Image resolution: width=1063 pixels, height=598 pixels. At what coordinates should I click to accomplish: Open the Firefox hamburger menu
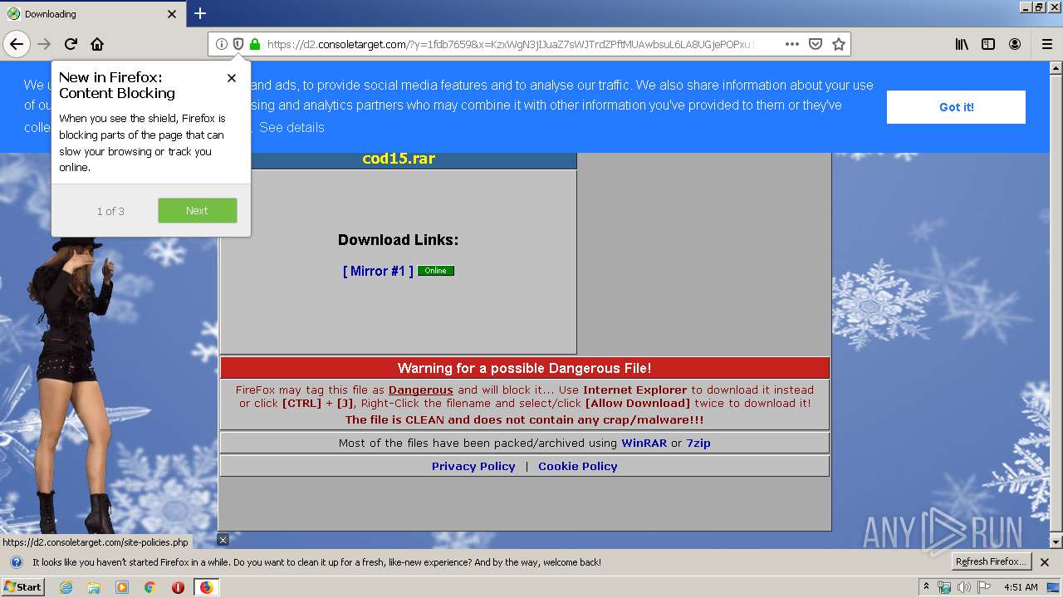[1047, 44]
